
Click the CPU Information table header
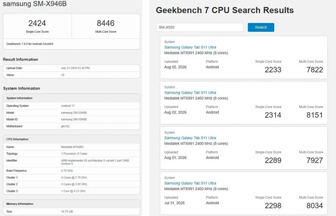point(72,139)
